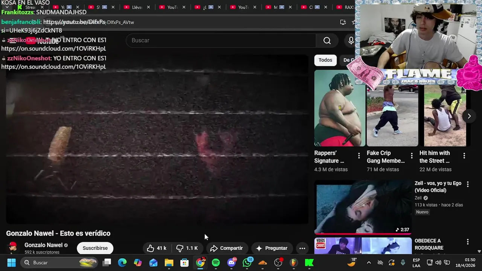Screen dimensions: 482x271
Task: Click the YouTube Buscar search field
Action: tap(221, 40)
